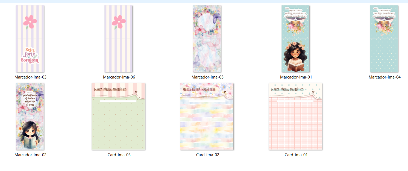Select the pink plaid Card-ima-01 thumbnail

coord(295,116)
